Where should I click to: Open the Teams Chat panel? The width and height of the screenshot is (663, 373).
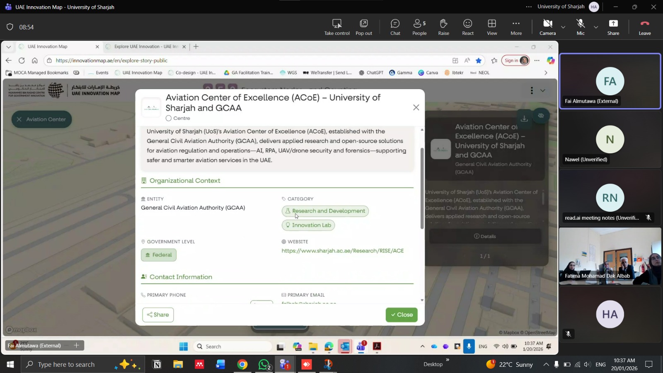[395, 27]
